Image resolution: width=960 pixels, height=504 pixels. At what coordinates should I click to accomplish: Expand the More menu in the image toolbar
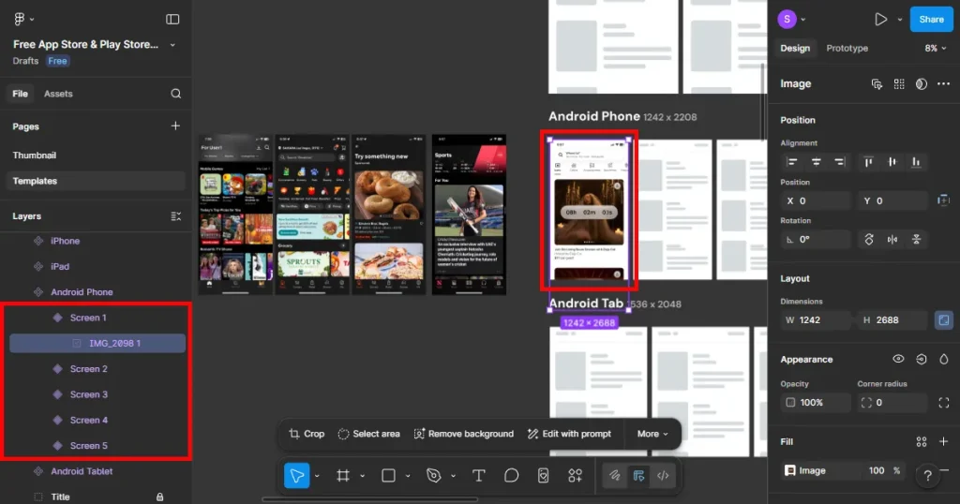[x=652, y=434]
